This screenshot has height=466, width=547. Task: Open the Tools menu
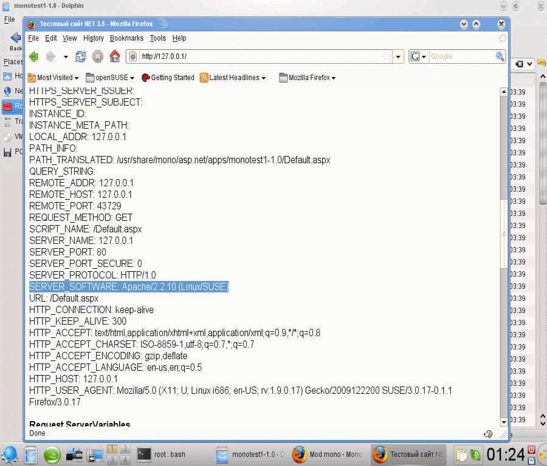(157, 38)
